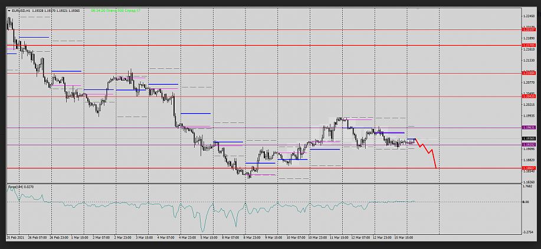Viewport: 541px width, 249px height.
Task: Click the -3.2754 value on indicator scale
Action: point(529,232)
